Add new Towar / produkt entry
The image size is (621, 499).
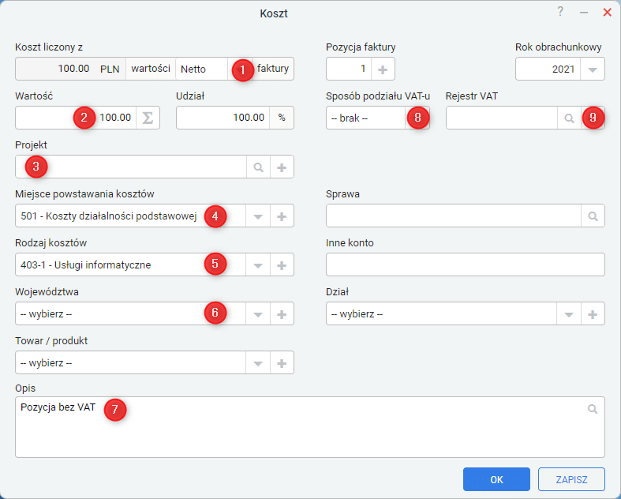click(282, 362)
